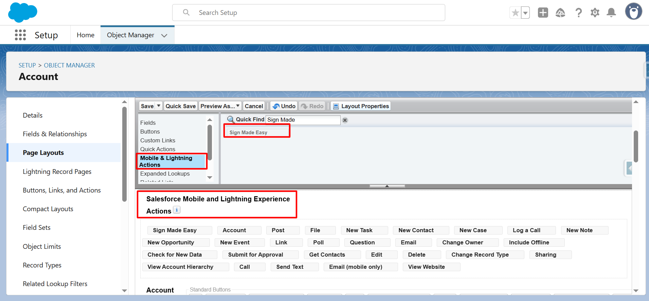This screenshot has height=301, width=649.
Task: Select the View Website action
Action: 431,267
